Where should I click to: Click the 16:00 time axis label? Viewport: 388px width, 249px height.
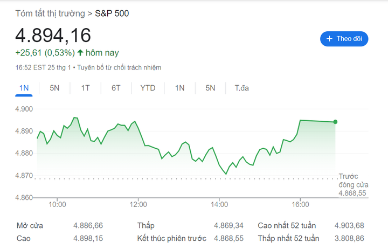click(300, 204)
